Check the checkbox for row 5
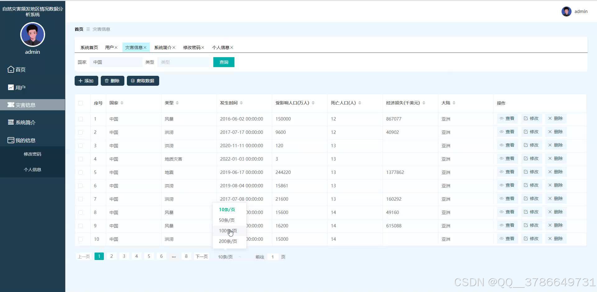This screenshot has height=292, width=597. [81, 172]
